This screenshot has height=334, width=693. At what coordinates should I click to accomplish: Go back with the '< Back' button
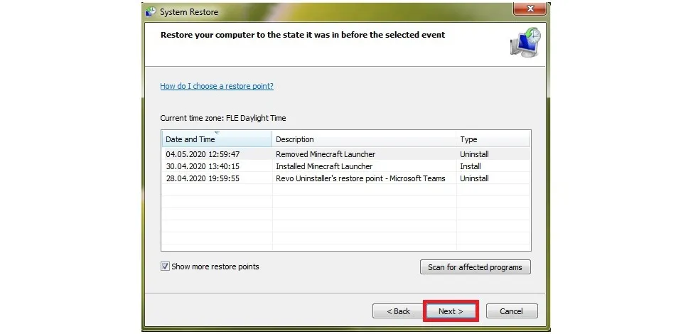pyautogui.click(x=398, y=311)
